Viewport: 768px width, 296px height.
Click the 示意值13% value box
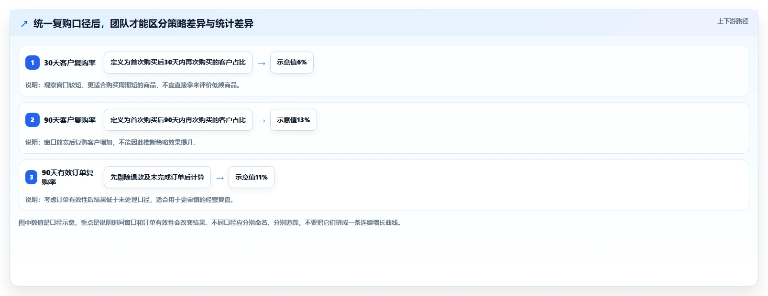coord(294,120)
